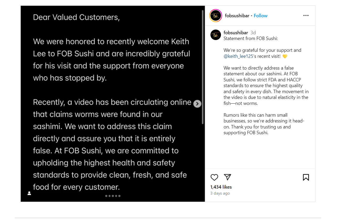Image resolution: width=349 pixels, height=220 pixels.
Task: Select the first carousel dot indicator
Action: (106, 196)
